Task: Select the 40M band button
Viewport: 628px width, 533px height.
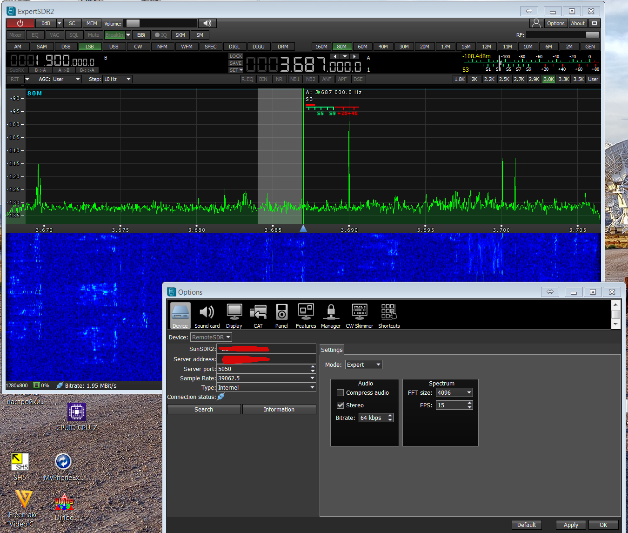Action: point(383,47)
